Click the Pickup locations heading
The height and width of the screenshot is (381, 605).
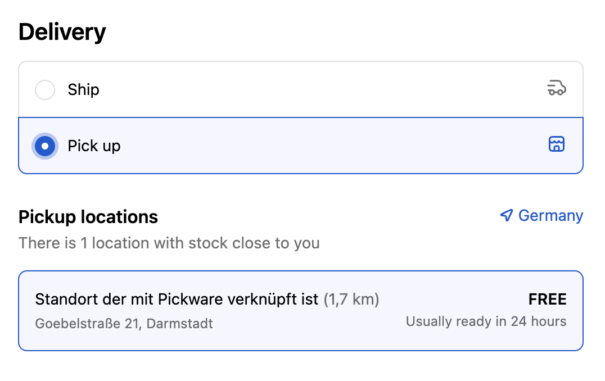(x=88, y=217)
